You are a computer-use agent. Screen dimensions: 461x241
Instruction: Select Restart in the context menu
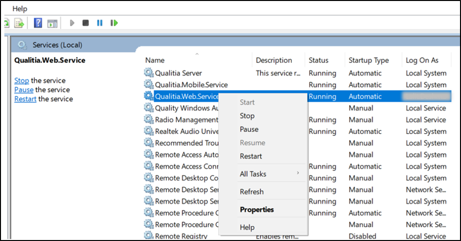coord(251,156)
